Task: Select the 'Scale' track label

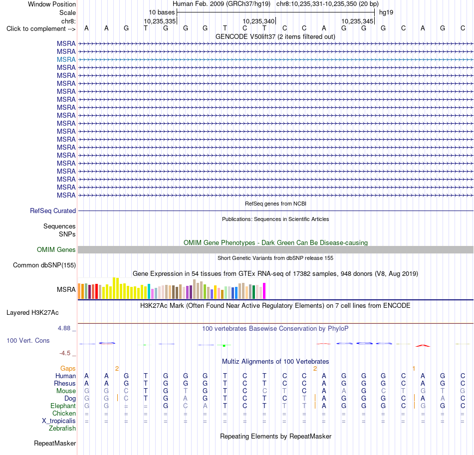Action: tap(67, 12)
